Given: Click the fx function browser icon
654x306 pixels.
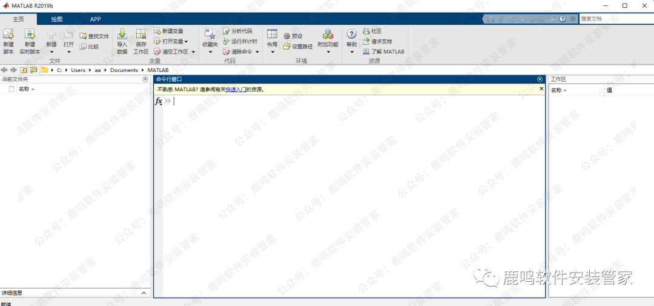Looking at the screenshot, I should pyautogui.click(x=159, y=101).
